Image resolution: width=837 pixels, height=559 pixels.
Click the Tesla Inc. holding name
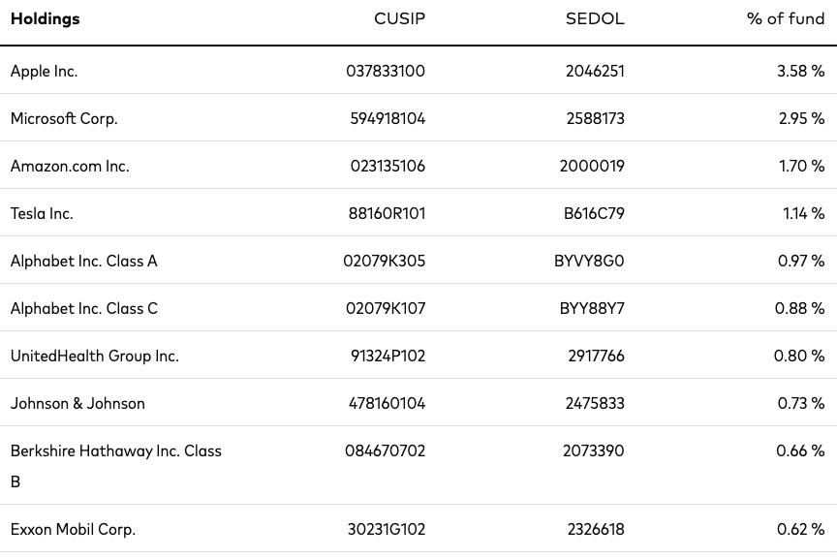click(x=42, y=213)
